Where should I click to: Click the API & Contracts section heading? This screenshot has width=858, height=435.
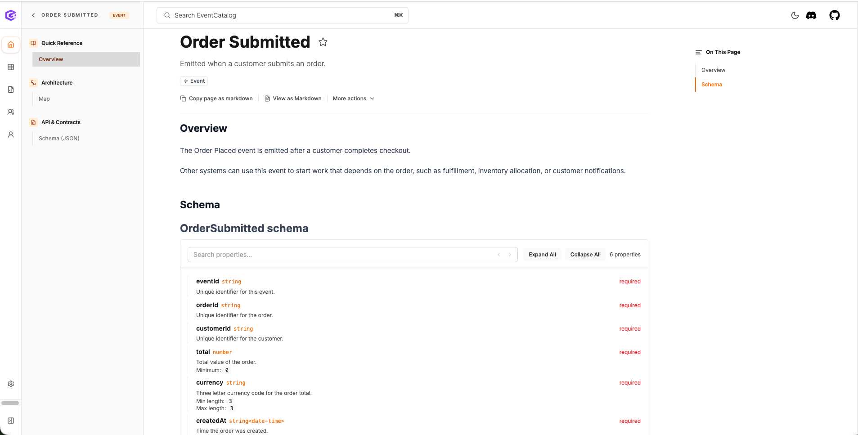(x=61, y=122)
